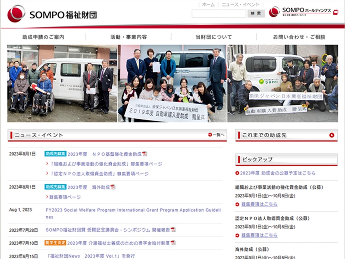Viewport: 345px width, 259px height.
Task: Go to ホーム in the top navigation
Action: click(208, 5)
